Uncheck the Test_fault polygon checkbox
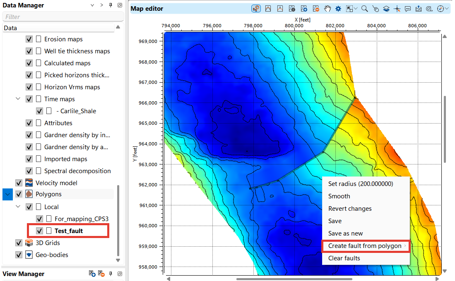 40,231
